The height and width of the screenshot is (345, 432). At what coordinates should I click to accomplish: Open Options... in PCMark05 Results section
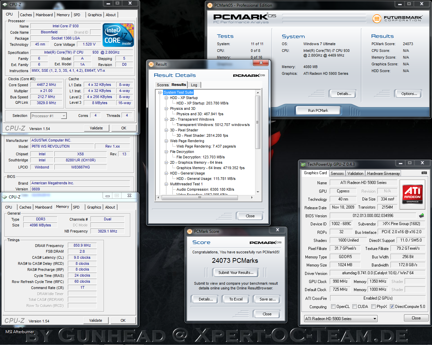click(409, 94)
